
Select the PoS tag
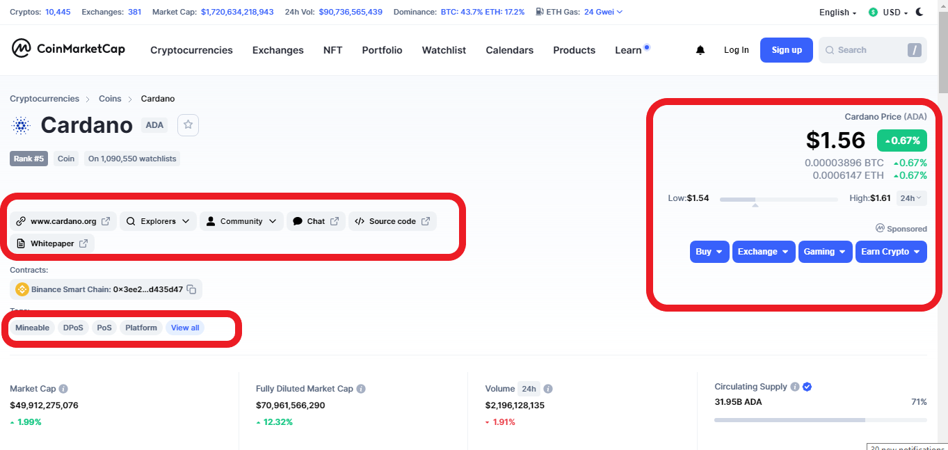104,328
